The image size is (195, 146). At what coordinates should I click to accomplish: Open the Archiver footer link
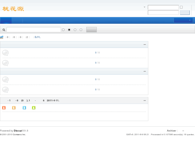(171, 131)
